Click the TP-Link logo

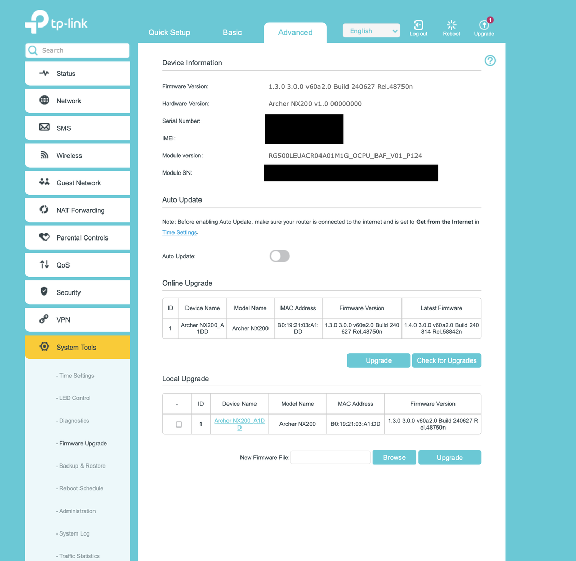click(56, 22)
